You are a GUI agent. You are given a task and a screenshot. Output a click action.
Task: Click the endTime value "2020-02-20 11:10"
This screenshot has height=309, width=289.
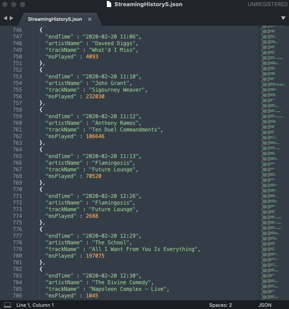point(111,77)
